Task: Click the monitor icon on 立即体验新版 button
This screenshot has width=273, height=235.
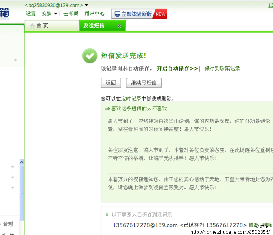Action: [117, 14]
